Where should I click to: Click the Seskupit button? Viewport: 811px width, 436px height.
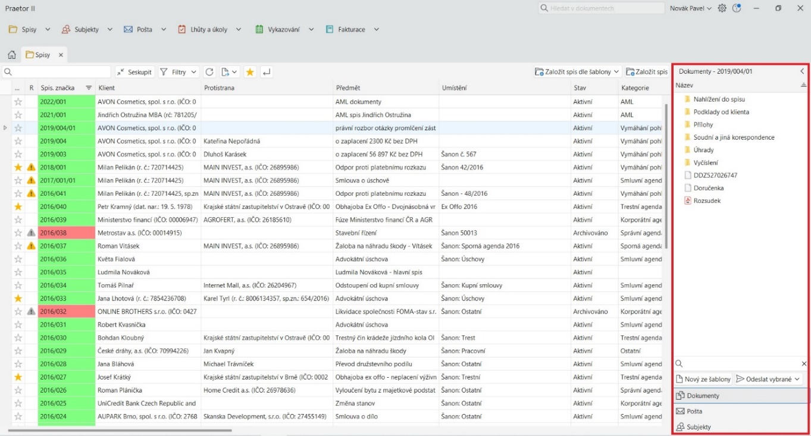point(134,72)
